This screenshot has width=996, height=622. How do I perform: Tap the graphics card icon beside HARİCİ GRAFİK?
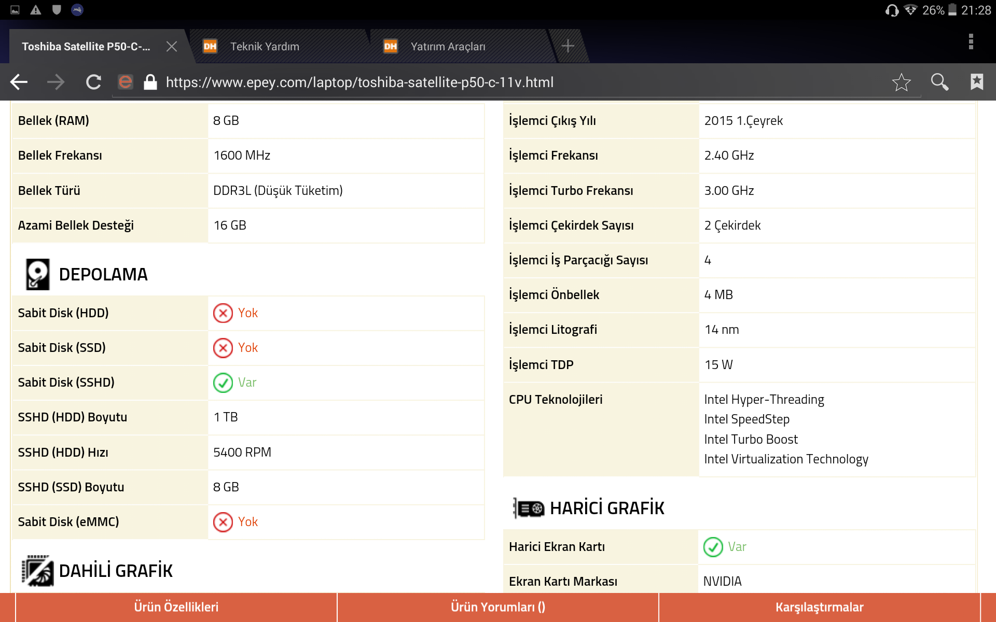click(x=529, y=508)
